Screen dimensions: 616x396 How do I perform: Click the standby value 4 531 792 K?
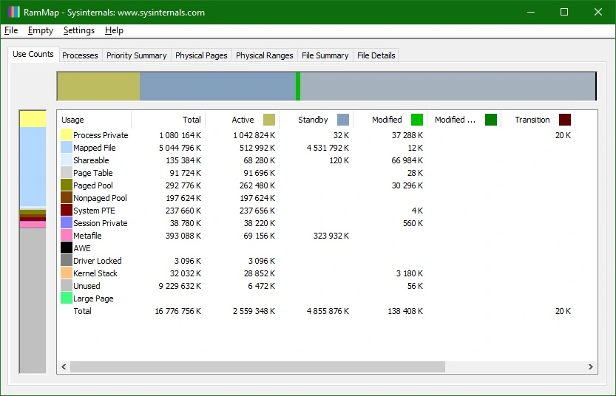pos(328,148)
